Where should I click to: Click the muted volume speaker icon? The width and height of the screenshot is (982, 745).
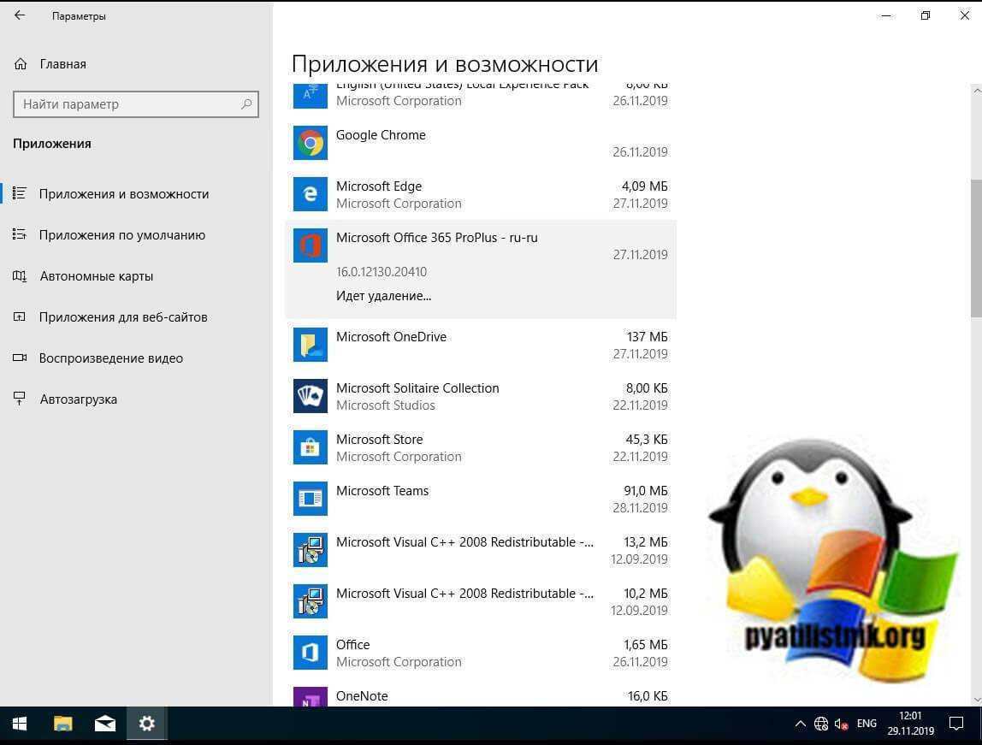click(x=839, y=723)
